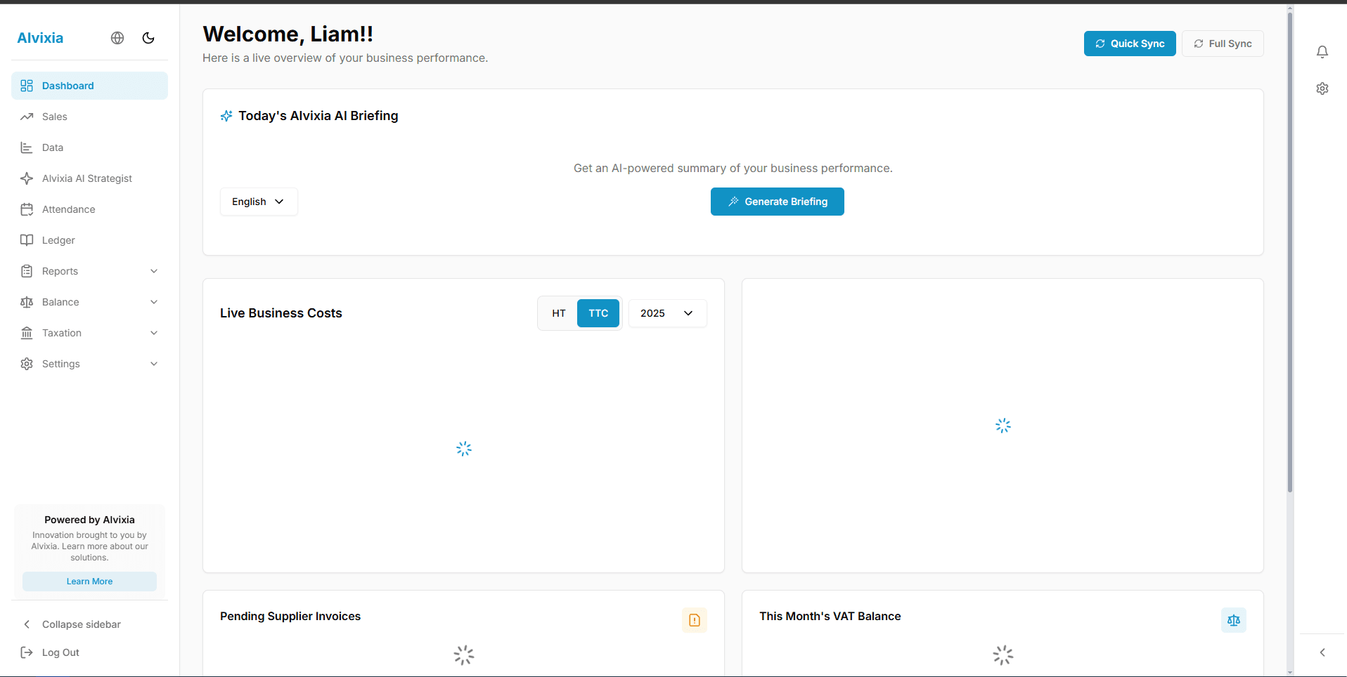Screen dimensions: 1347x677
Task: Click the Learn More link
Action: 89,581
